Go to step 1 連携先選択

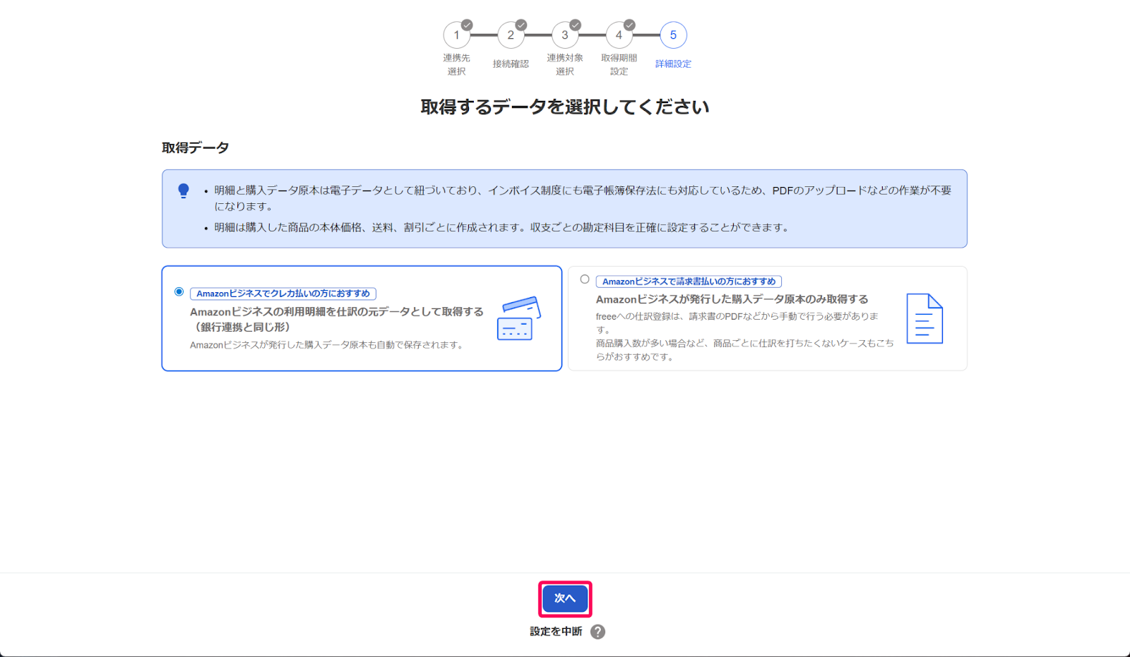[456, 35]
